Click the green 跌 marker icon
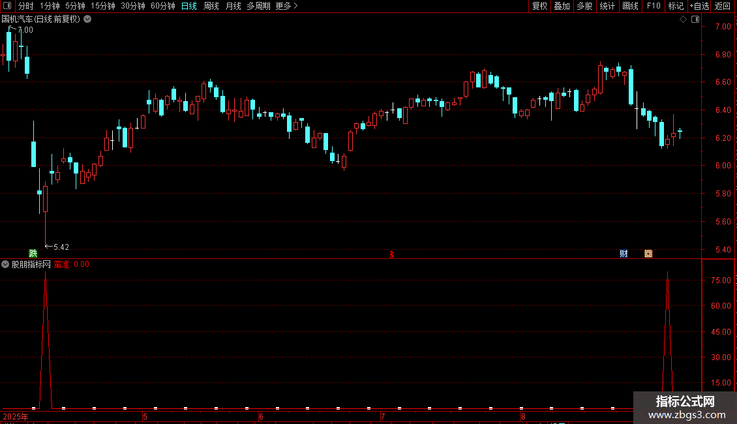737x424 pixels. (x=33, y=253)
